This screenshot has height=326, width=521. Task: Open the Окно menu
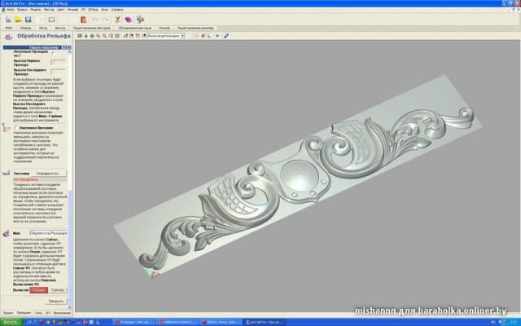(x=104, y=10)
